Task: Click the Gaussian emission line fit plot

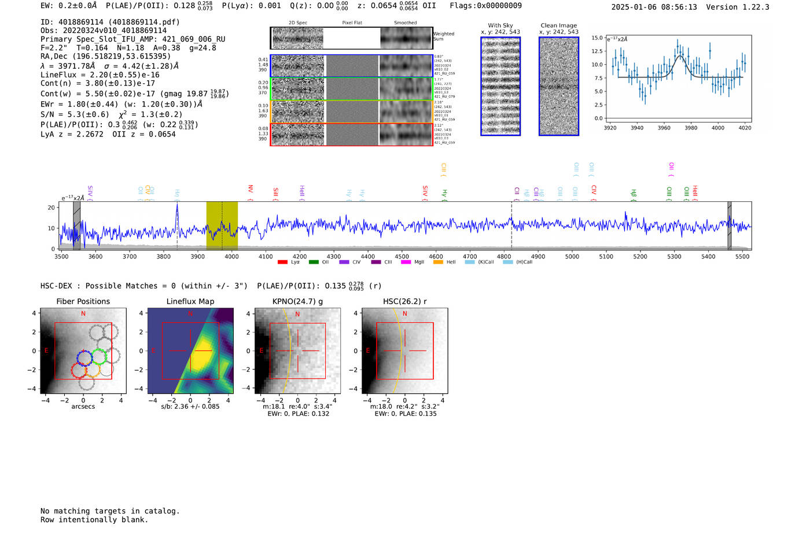Action: click(x=678, y=79)
